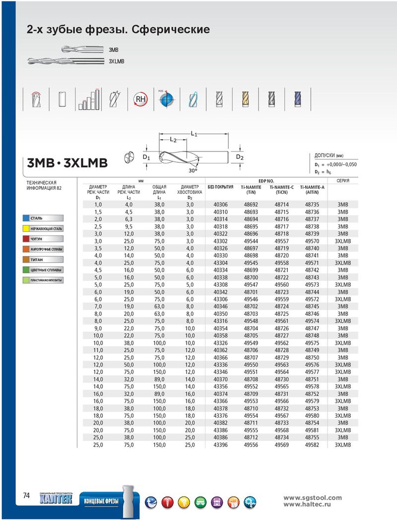The image size is (397, 521).
Task: Click the page title '2-х зубые фрезы. Сферические'
Action: click(x=118, y=29)
